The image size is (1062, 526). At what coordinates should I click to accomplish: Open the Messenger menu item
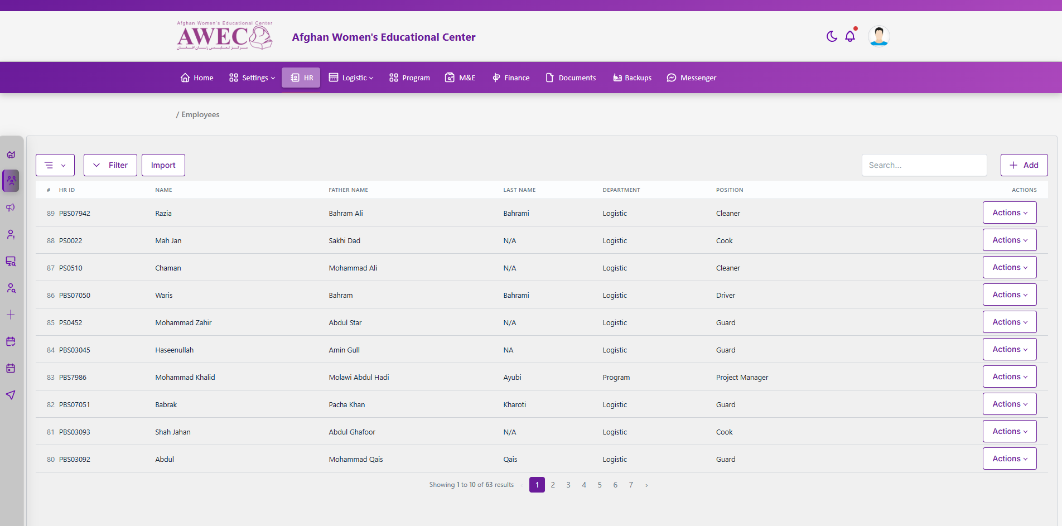coord(692,78)
